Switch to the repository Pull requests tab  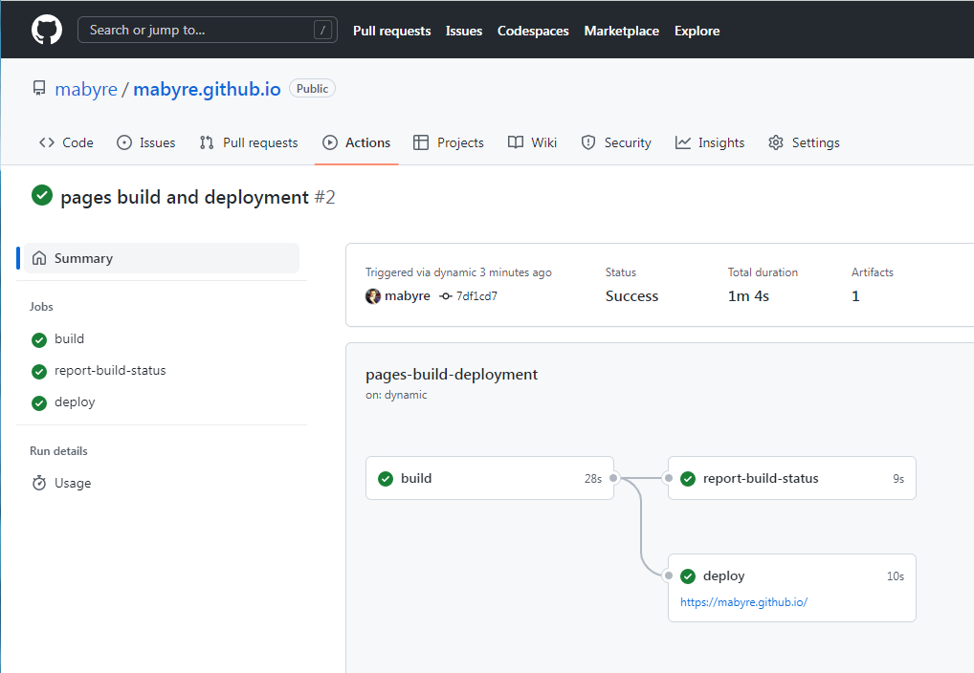point(249,142)
